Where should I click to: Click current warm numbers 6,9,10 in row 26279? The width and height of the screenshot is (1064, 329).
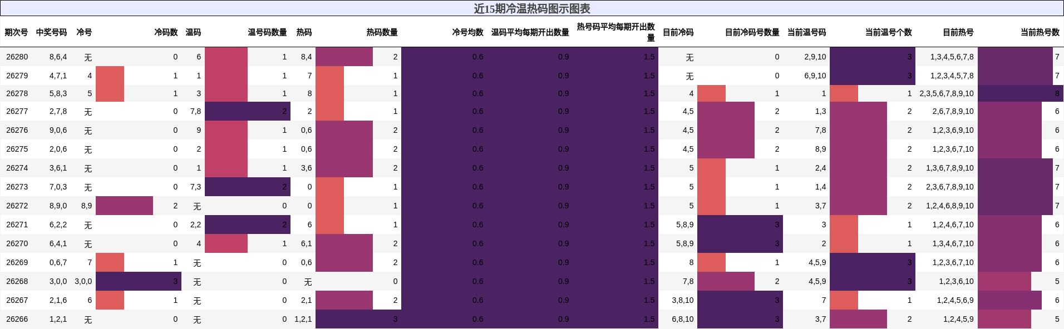tap(815, 76)
